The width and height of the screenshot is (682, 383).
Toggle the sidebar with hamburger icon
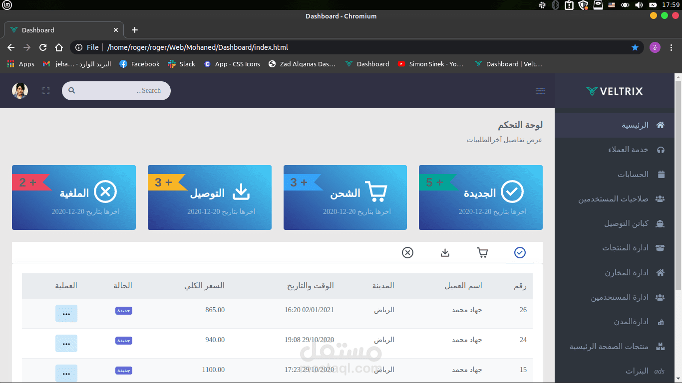click(541, 91)
